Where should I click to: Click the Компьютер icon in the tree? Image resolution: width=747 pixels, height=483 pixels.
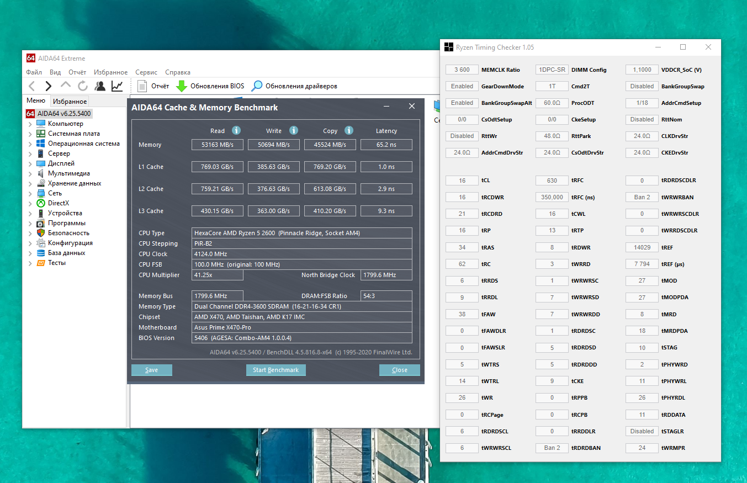[x=41, y=124]
